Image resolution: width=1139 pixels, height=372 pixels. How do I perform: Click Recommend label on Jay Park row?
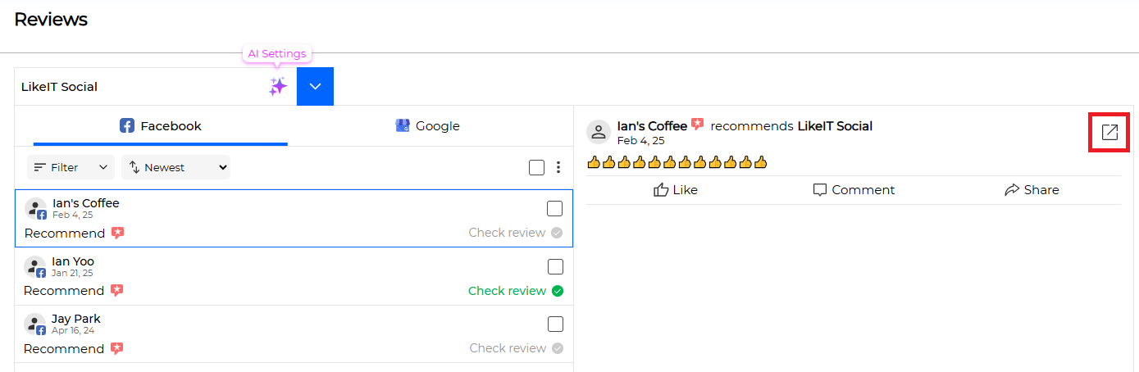(64, 348)
